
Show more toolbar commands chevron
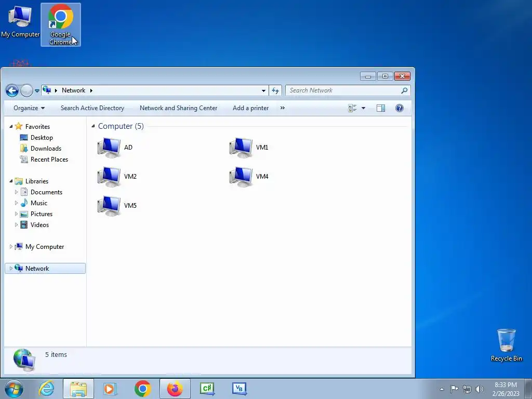click(282, 108)
